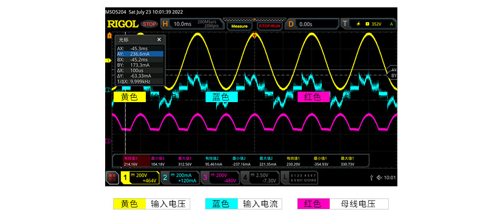Open the delay D setting label
502x220 pixels.
click(291, 24)
